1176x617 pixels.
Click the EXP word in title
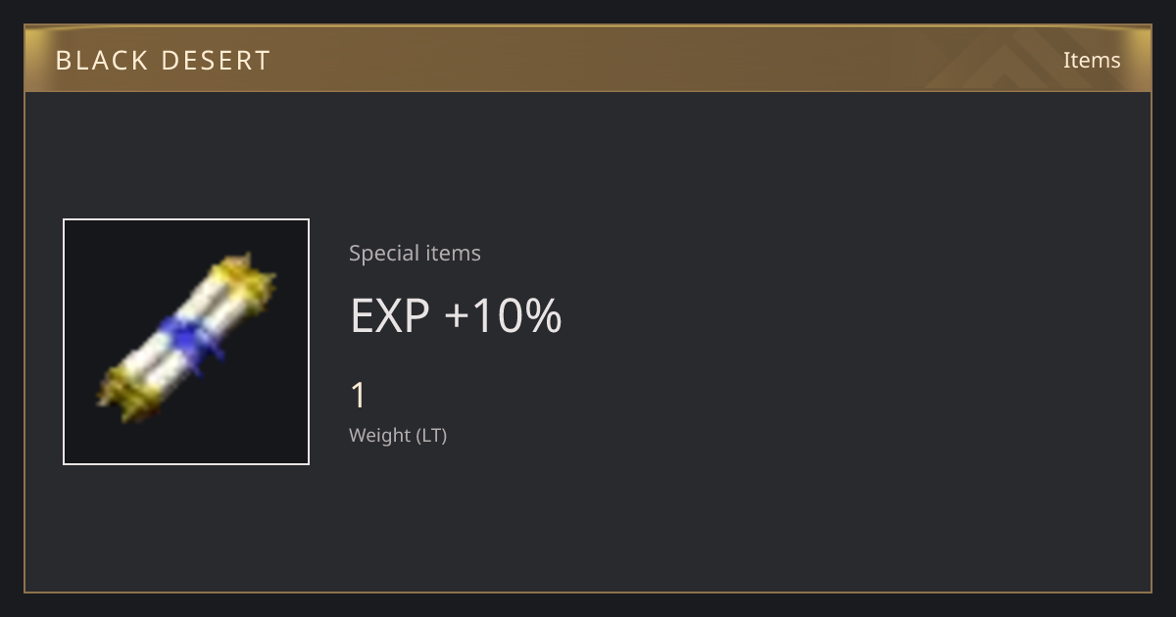pos(390,315)
